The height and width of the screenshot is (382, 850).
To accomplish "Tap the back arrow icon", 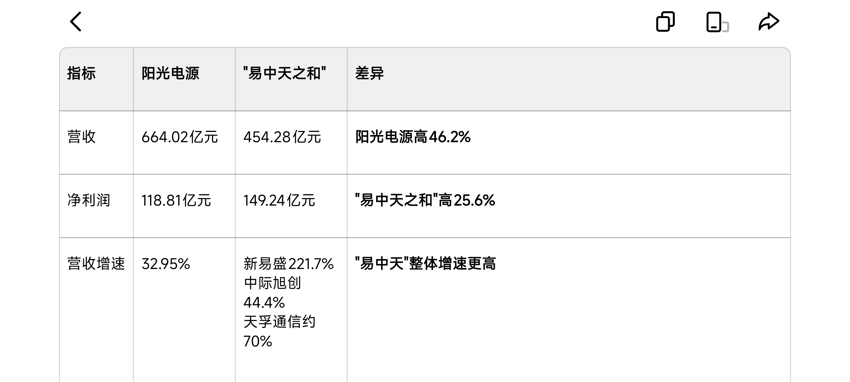I will pos(76,22).
